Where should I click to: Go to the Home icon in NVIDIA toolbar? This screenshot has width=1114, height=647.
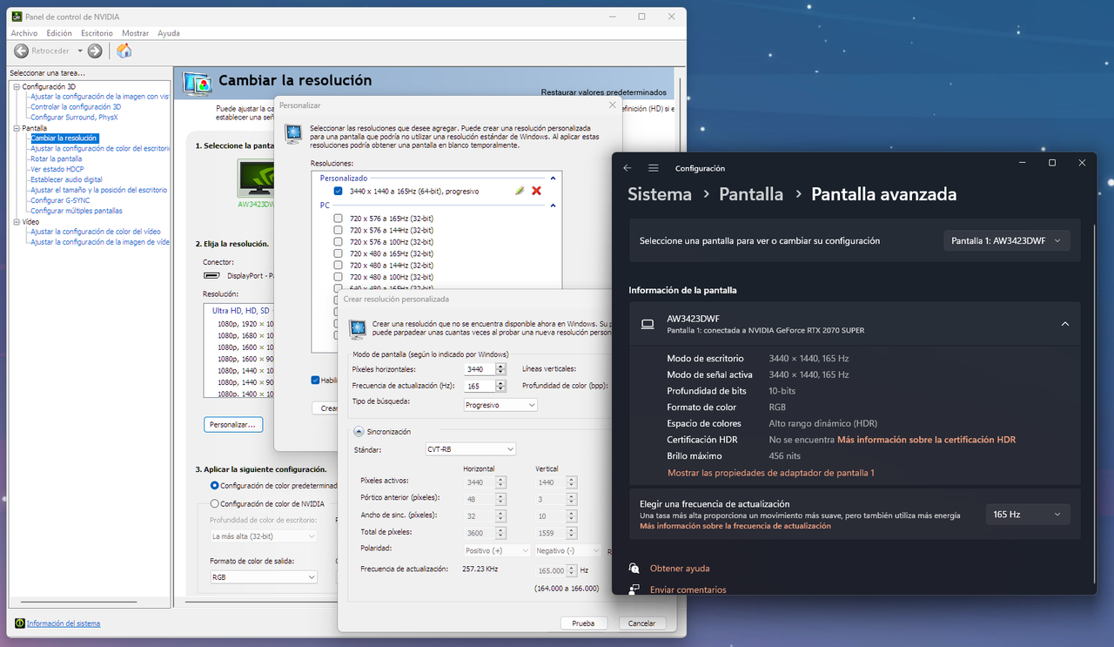coord(124,51)
